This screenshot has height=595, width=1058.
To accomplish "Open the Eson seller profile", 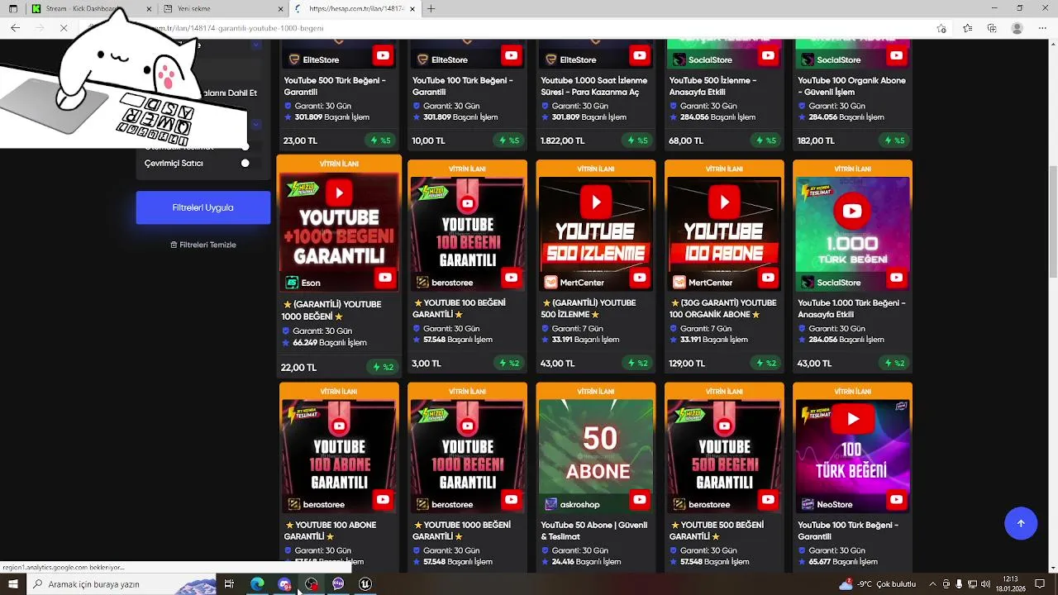I will [x=303, y=283].
